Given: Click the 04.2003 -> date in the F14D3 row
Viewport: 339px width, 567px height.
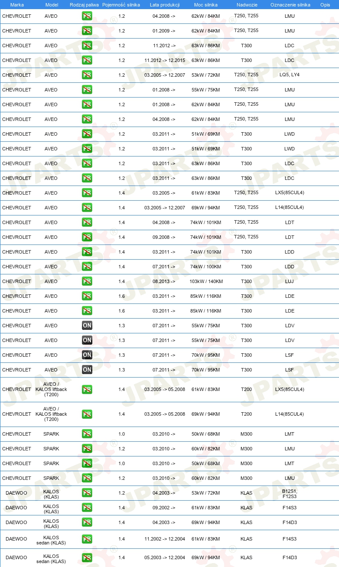Looking at the screenshot, I should click(164, 522).
